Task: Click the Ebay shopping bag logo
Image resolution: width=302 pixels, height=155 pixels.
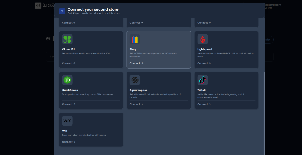Action: (135, 39)
